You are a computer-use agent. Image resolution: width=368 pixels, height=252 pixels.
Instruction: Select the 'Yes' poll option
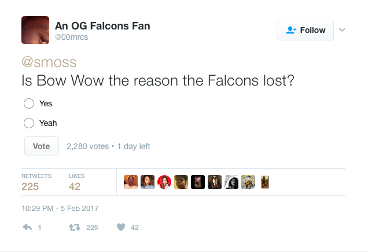click(29, 103)
